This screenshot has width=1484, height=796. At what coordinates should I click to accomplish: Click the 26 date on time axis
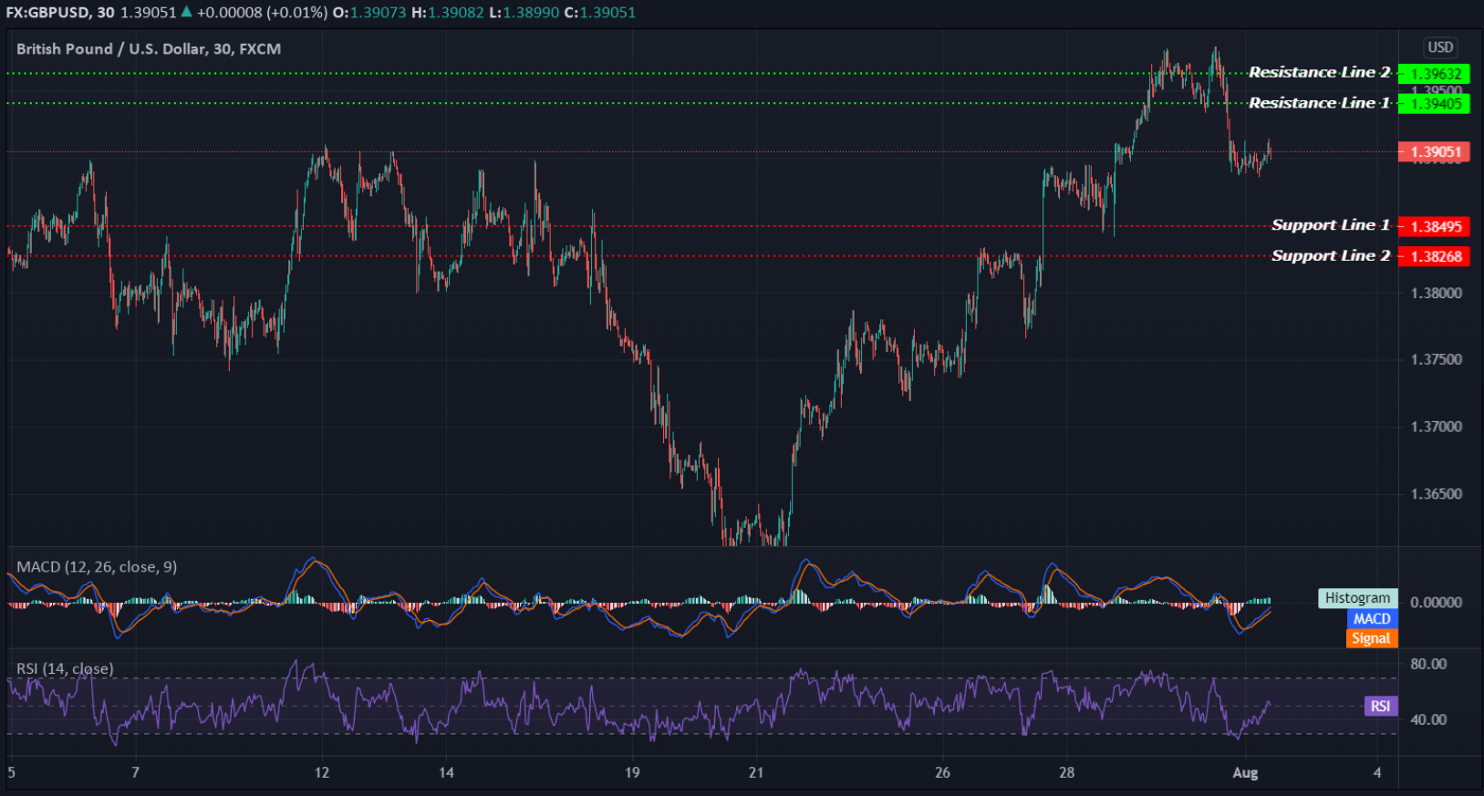pos(942,772)
